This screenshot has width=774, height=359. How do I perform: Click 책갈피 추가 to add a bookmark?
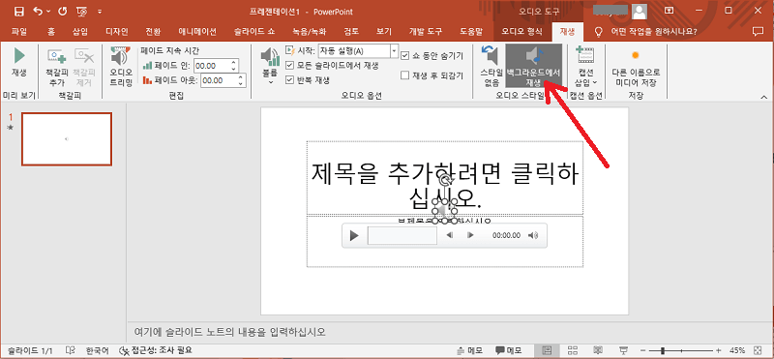point(57,67)
